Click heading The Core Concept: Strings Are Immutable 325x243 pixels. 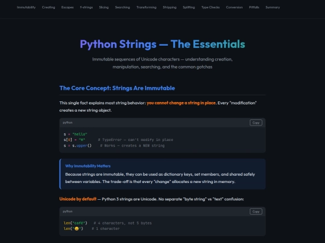(117, 88)
